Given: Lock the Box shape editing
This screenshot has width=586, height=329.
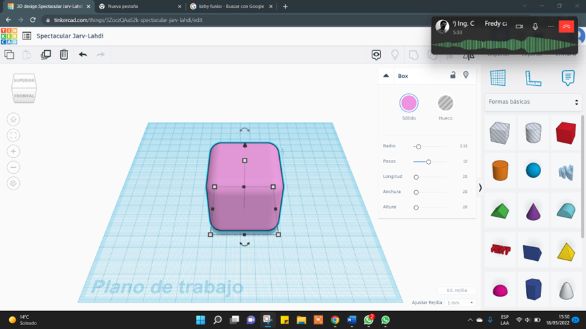Looking at the screenshot, I should click(x=452, y=75).
